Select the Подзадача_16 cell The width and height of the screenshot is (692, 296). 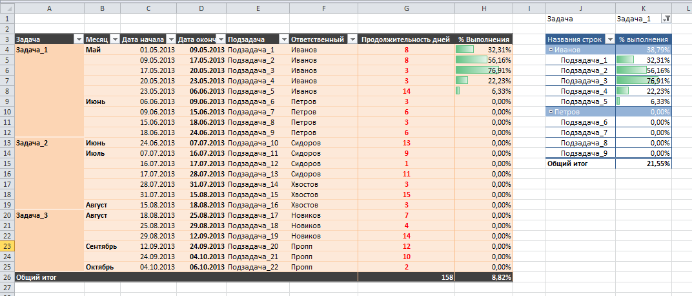point(258,205)
